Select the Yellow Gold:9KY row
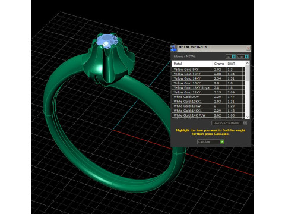 (x=208, y=70)
